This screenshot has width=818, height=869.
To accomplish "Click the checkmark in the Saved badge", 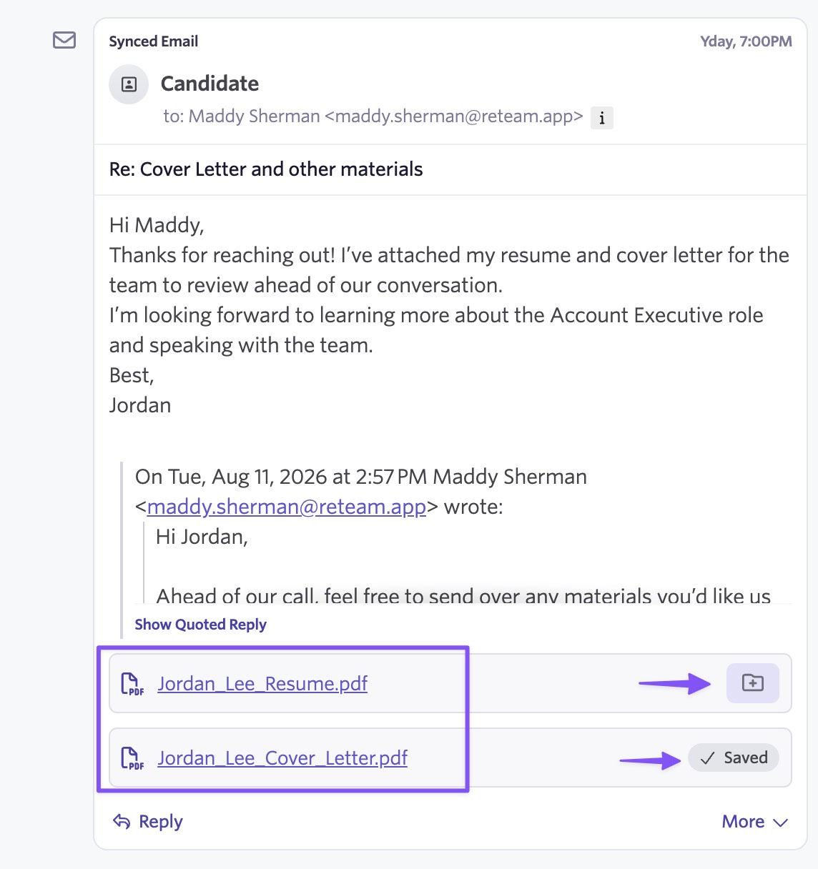I will tap(708, 758).
